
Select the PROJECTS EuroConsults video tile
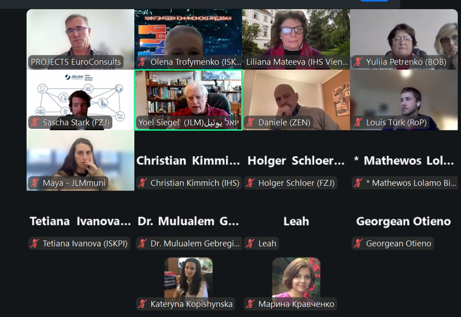point(80,39)
